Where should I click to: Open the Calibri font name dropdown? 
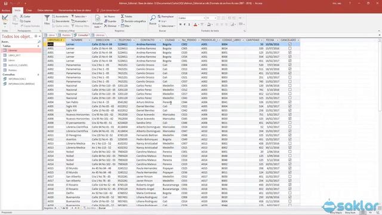(204, 18)
